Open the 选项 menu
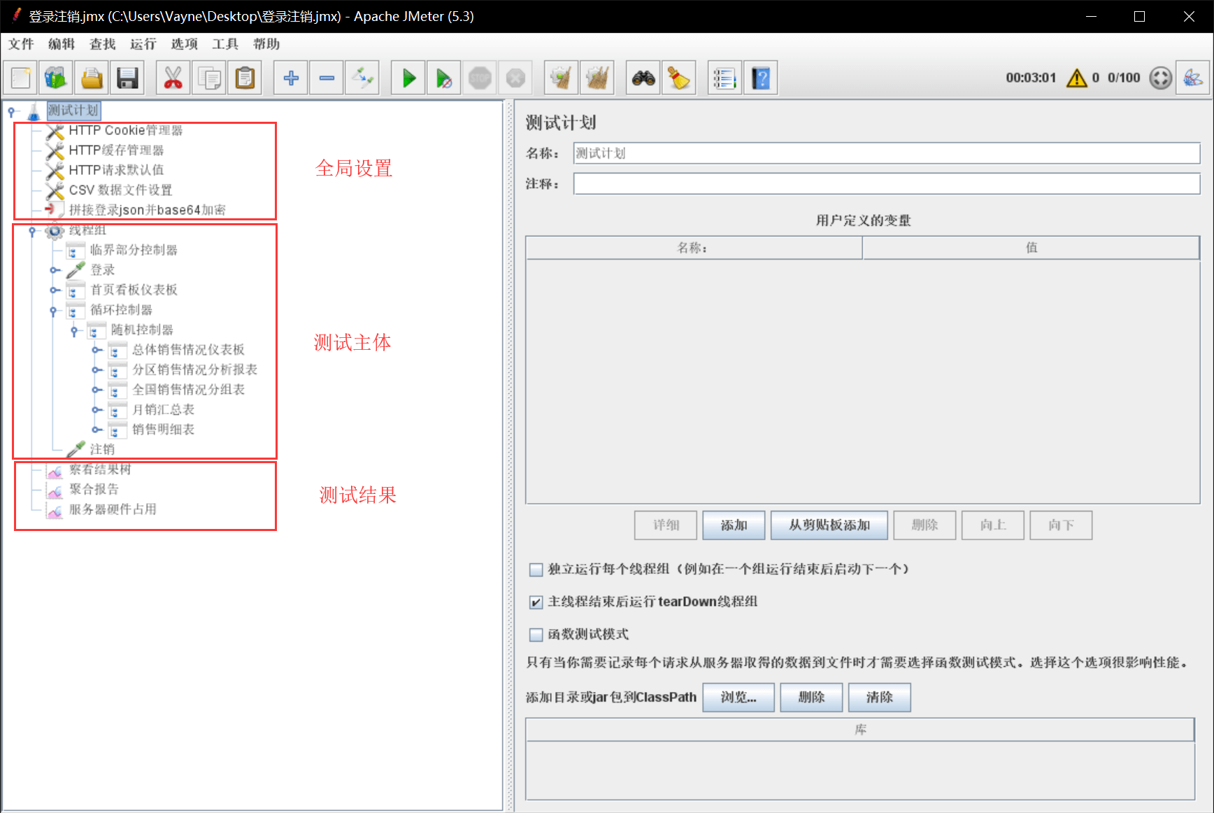The width and height of the screenshot is (1214, 813). pyautogui.click(x=184, y=44)
